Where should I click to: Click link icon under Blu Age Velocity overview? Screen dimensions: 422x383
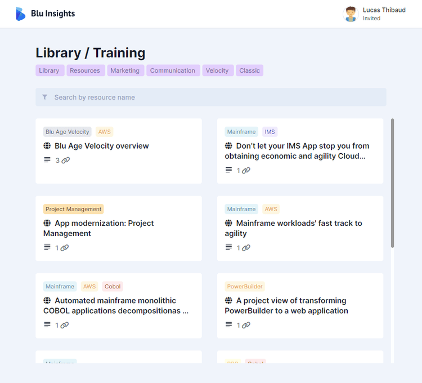tap(66, 161)
